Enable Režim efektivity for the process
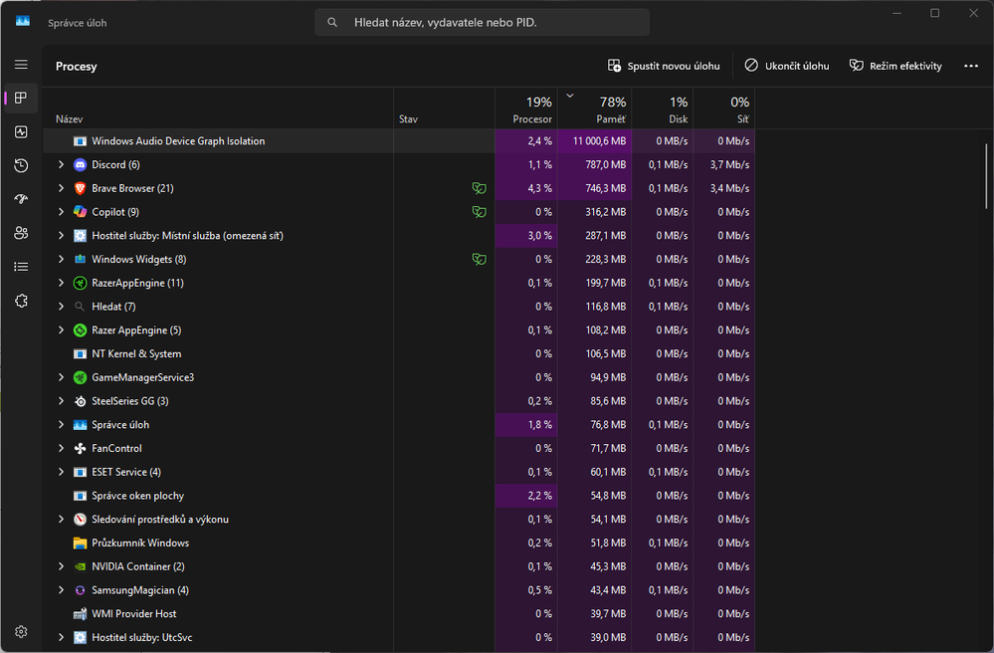The width and height of the screenshot is (994, 653). pos(895,66)
